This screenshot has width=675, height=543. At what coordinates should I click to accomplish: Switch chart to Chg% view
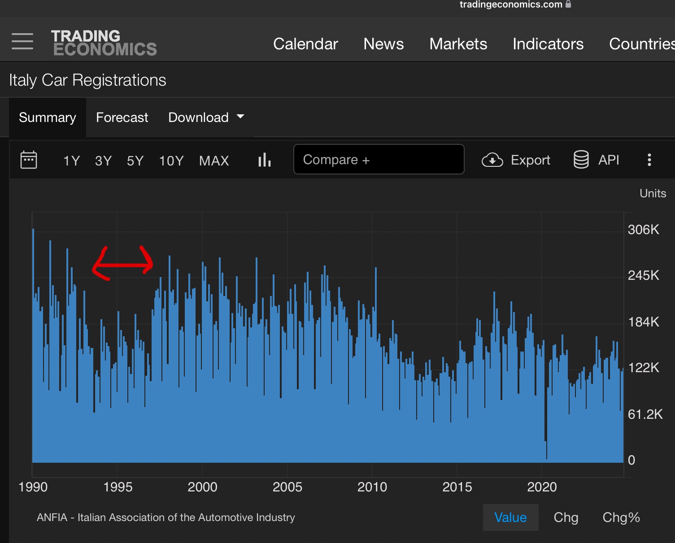(621, 517)
